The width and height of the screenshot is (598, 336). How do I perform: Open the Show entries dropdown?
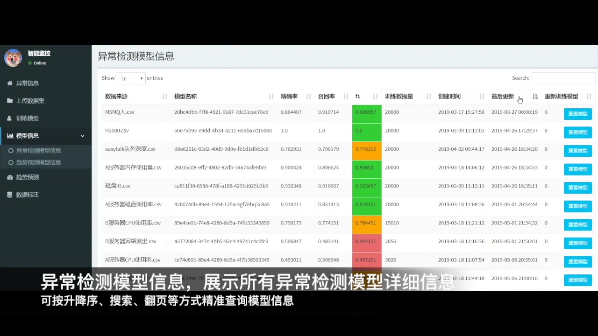(131, 78)
